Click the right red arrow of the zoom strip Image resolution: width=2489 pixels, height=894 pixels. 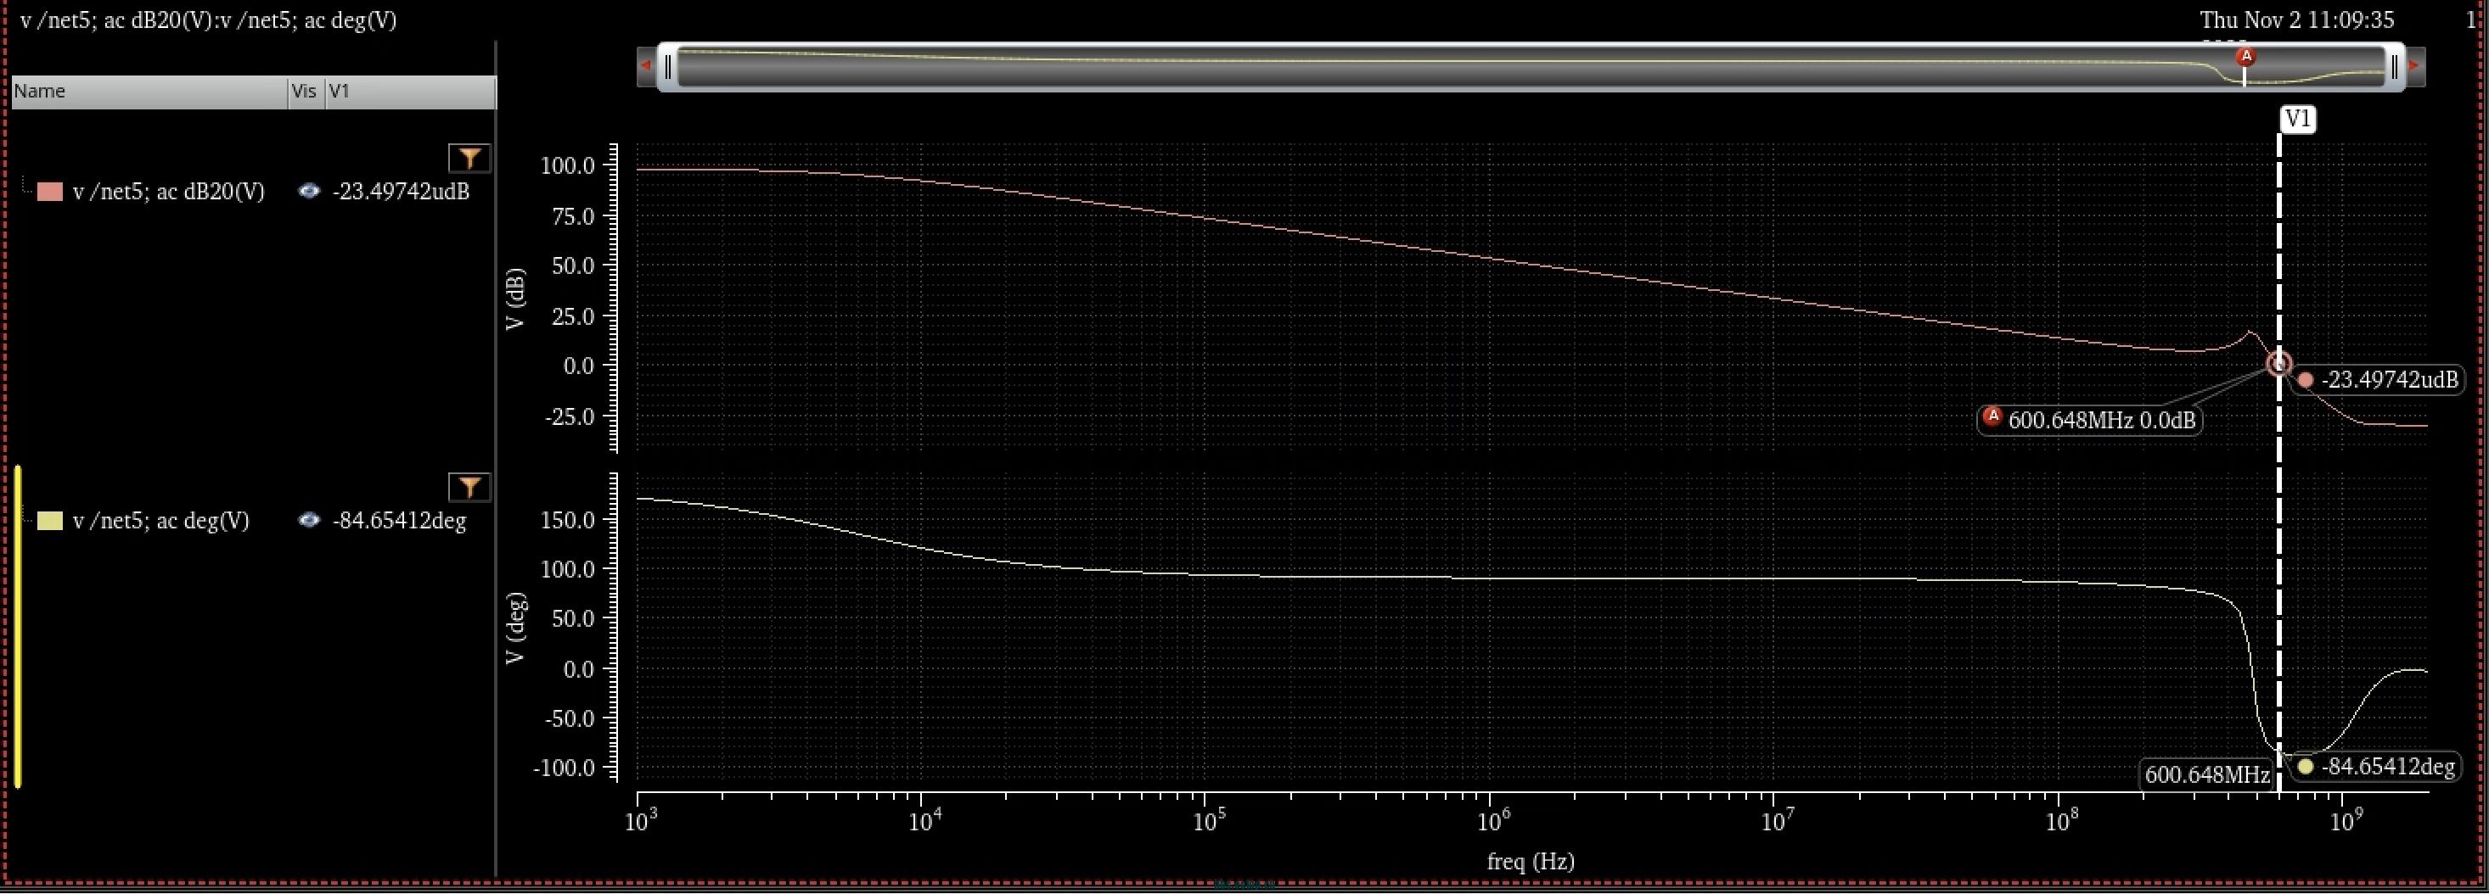pos(2413,65)
